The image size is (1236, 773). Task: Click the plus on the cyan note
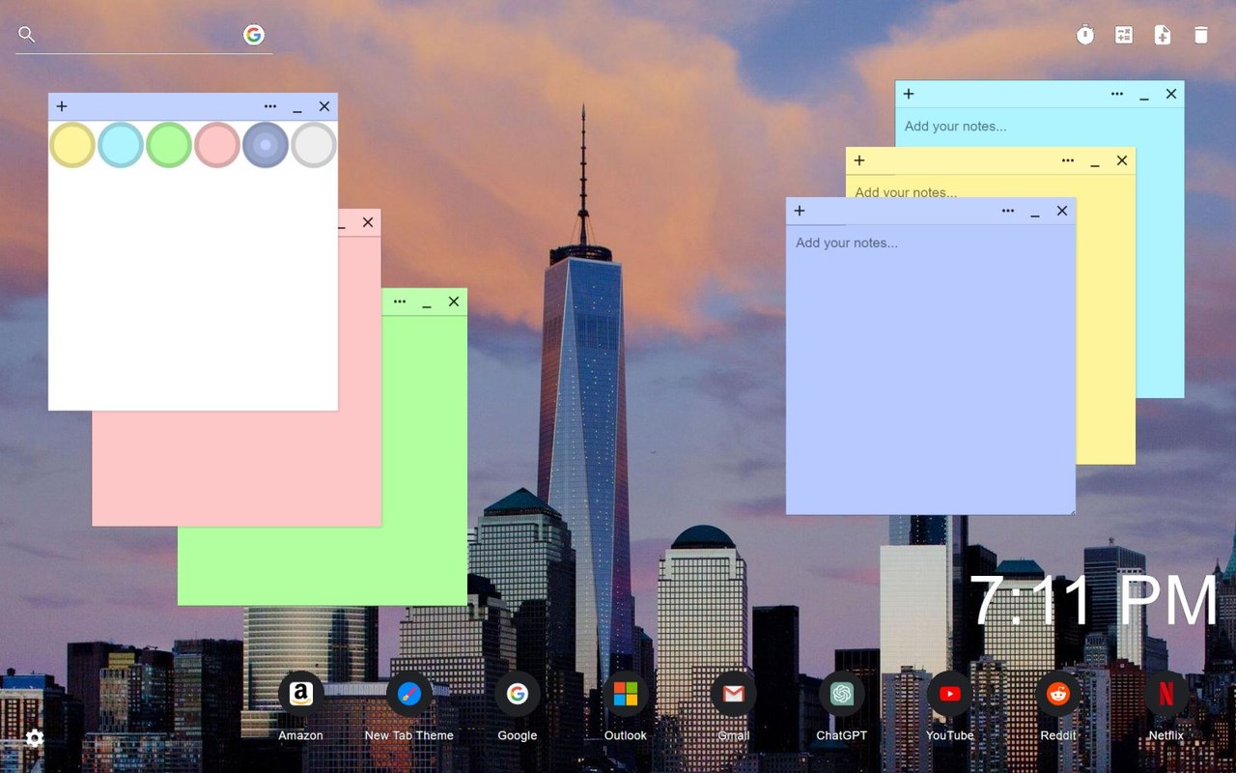coord(909,94)
